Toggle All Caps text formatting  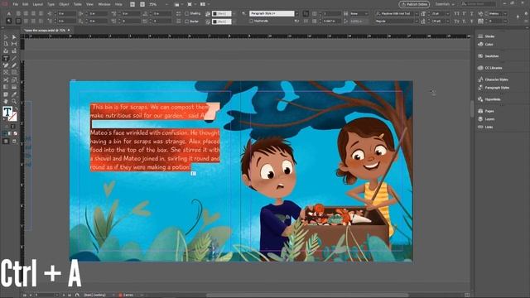(x=457, y=13)
